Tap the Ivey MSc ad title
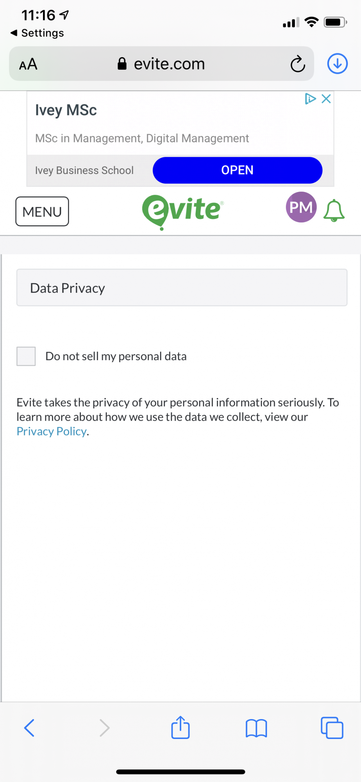The width and height of the screenshot is (361, 782). pos(66,110)
